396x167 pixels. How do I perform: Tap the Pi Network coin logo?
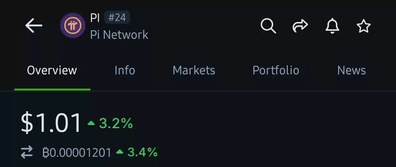73,26
